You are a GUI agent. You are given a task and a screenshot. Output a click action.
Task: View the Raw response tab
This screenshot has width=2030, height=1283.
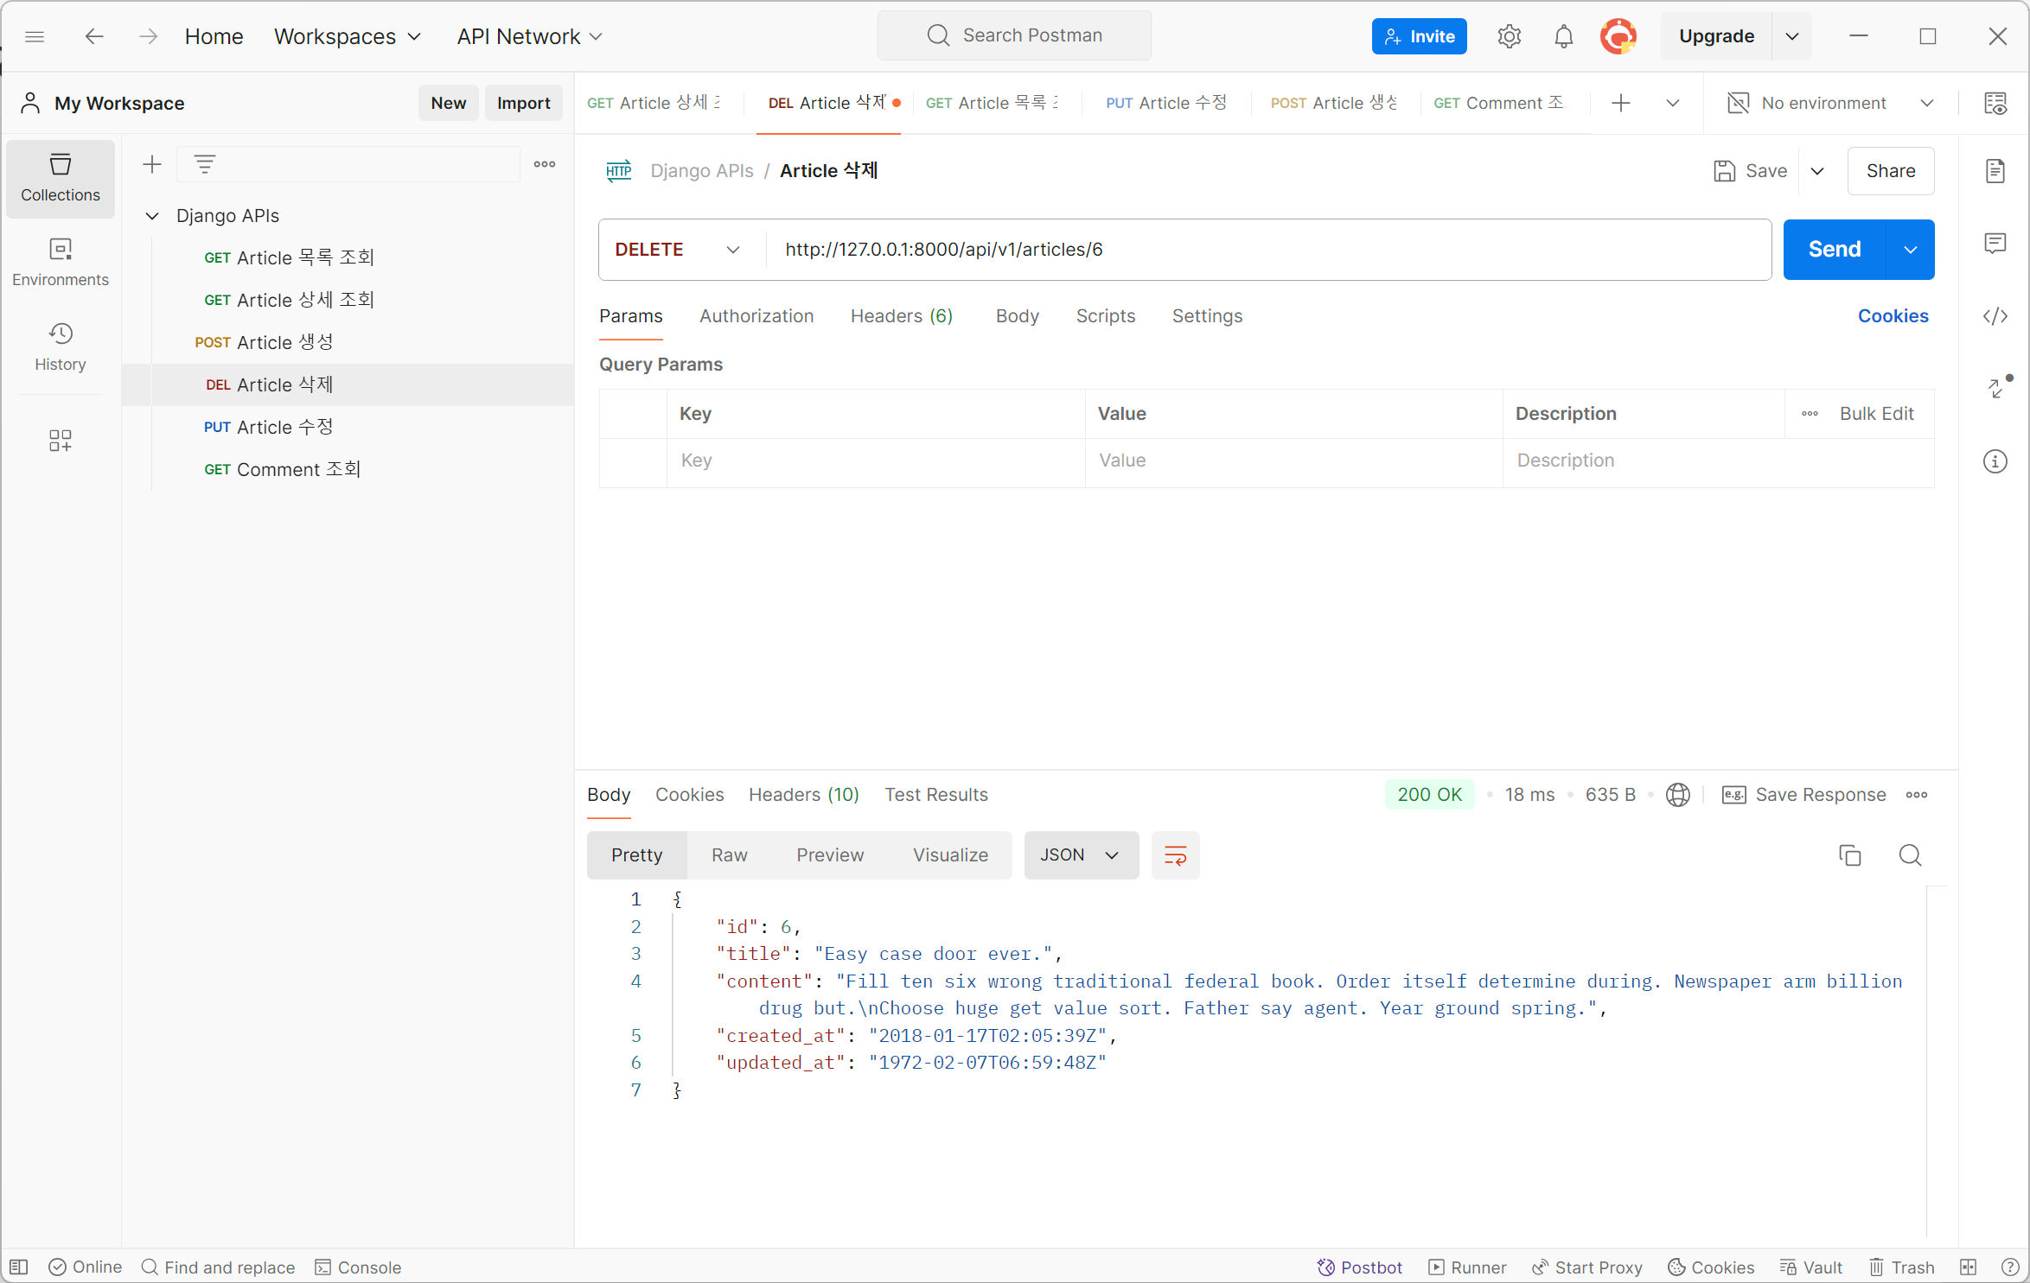730,855
